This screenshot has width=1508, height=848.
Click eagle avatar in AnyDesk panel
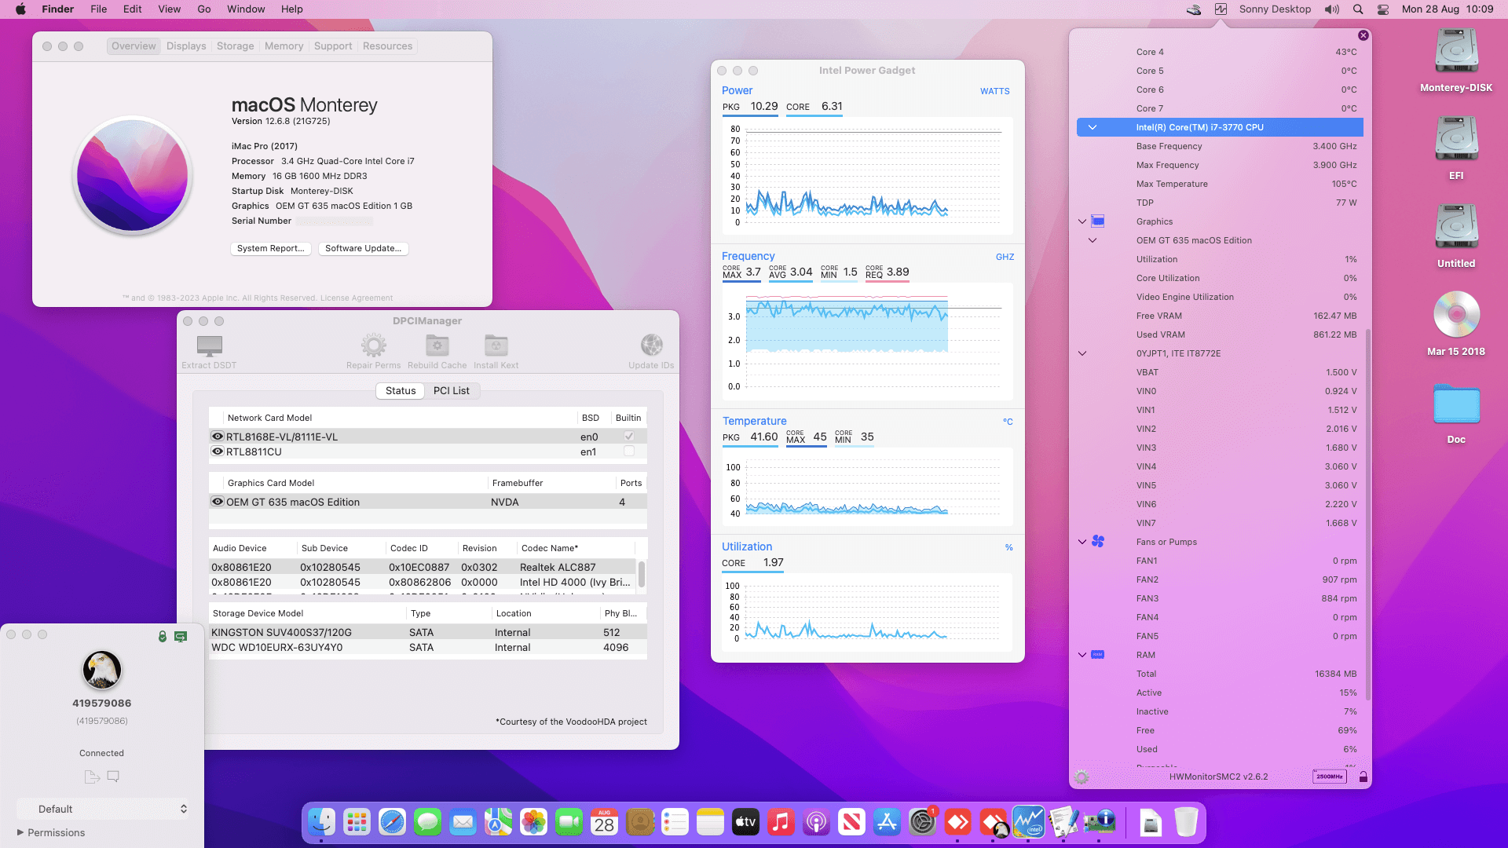point(102,670)
